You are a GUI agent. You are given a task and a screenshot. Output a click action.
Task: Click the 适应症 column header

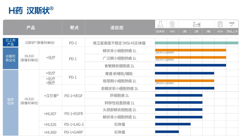pyautogui.click(x=117, y=28)
